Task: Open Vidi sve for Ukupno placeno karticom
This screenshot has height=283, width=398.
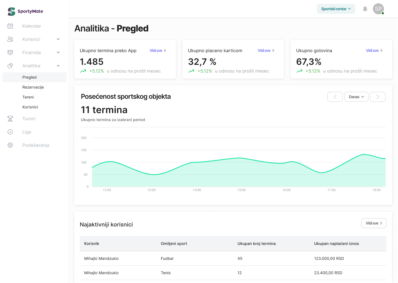Action: coord(266,50)
